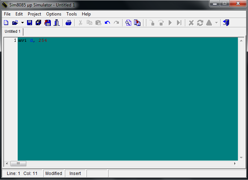Screen dimensions: 248x180
Task: Open the Tools menu
Action: (71, 14)
